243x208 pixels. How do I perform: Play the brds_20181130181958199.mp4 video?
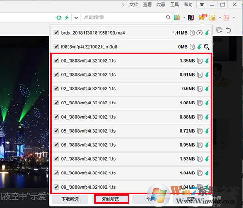tap(199, 33)
